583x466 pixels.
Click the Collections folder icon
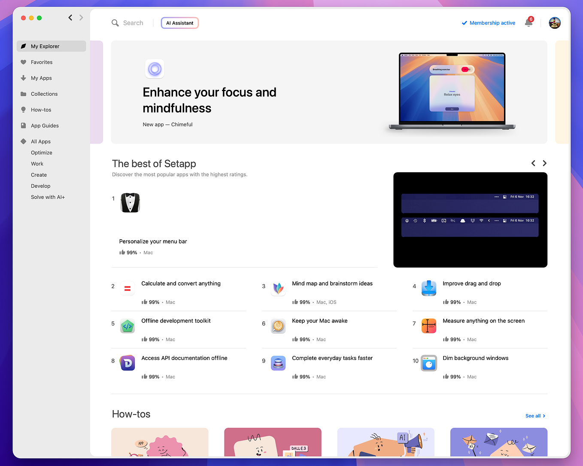coord(24,94)
